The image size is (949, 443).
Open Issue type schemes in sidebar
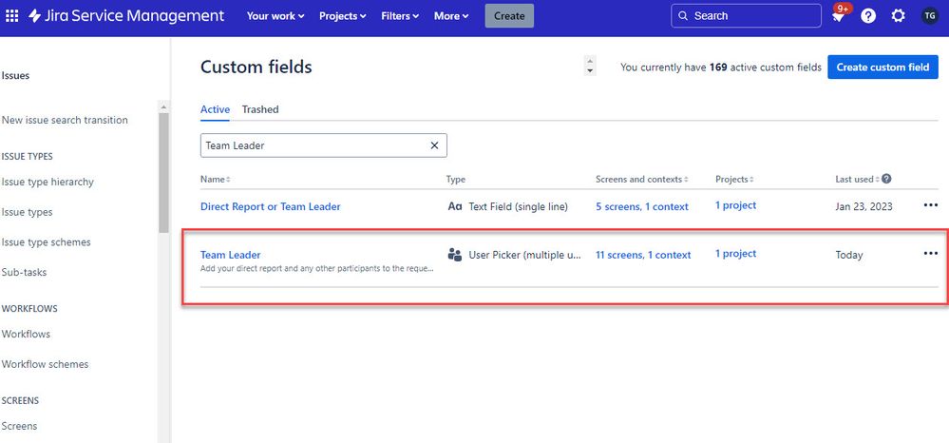(x=46, y=242)
